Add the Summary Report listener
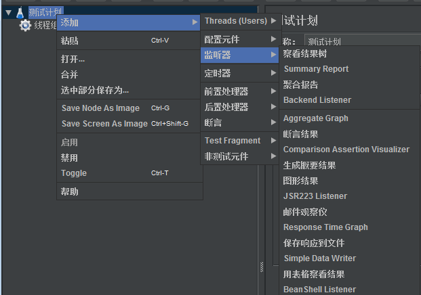 click(350, 69)
